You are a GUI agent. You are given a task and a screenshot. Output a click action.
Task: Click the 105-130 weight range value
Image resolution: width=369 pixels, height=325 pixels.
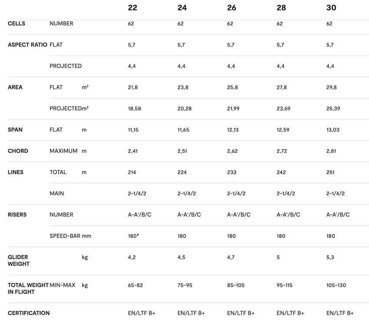tap(336, 285)
